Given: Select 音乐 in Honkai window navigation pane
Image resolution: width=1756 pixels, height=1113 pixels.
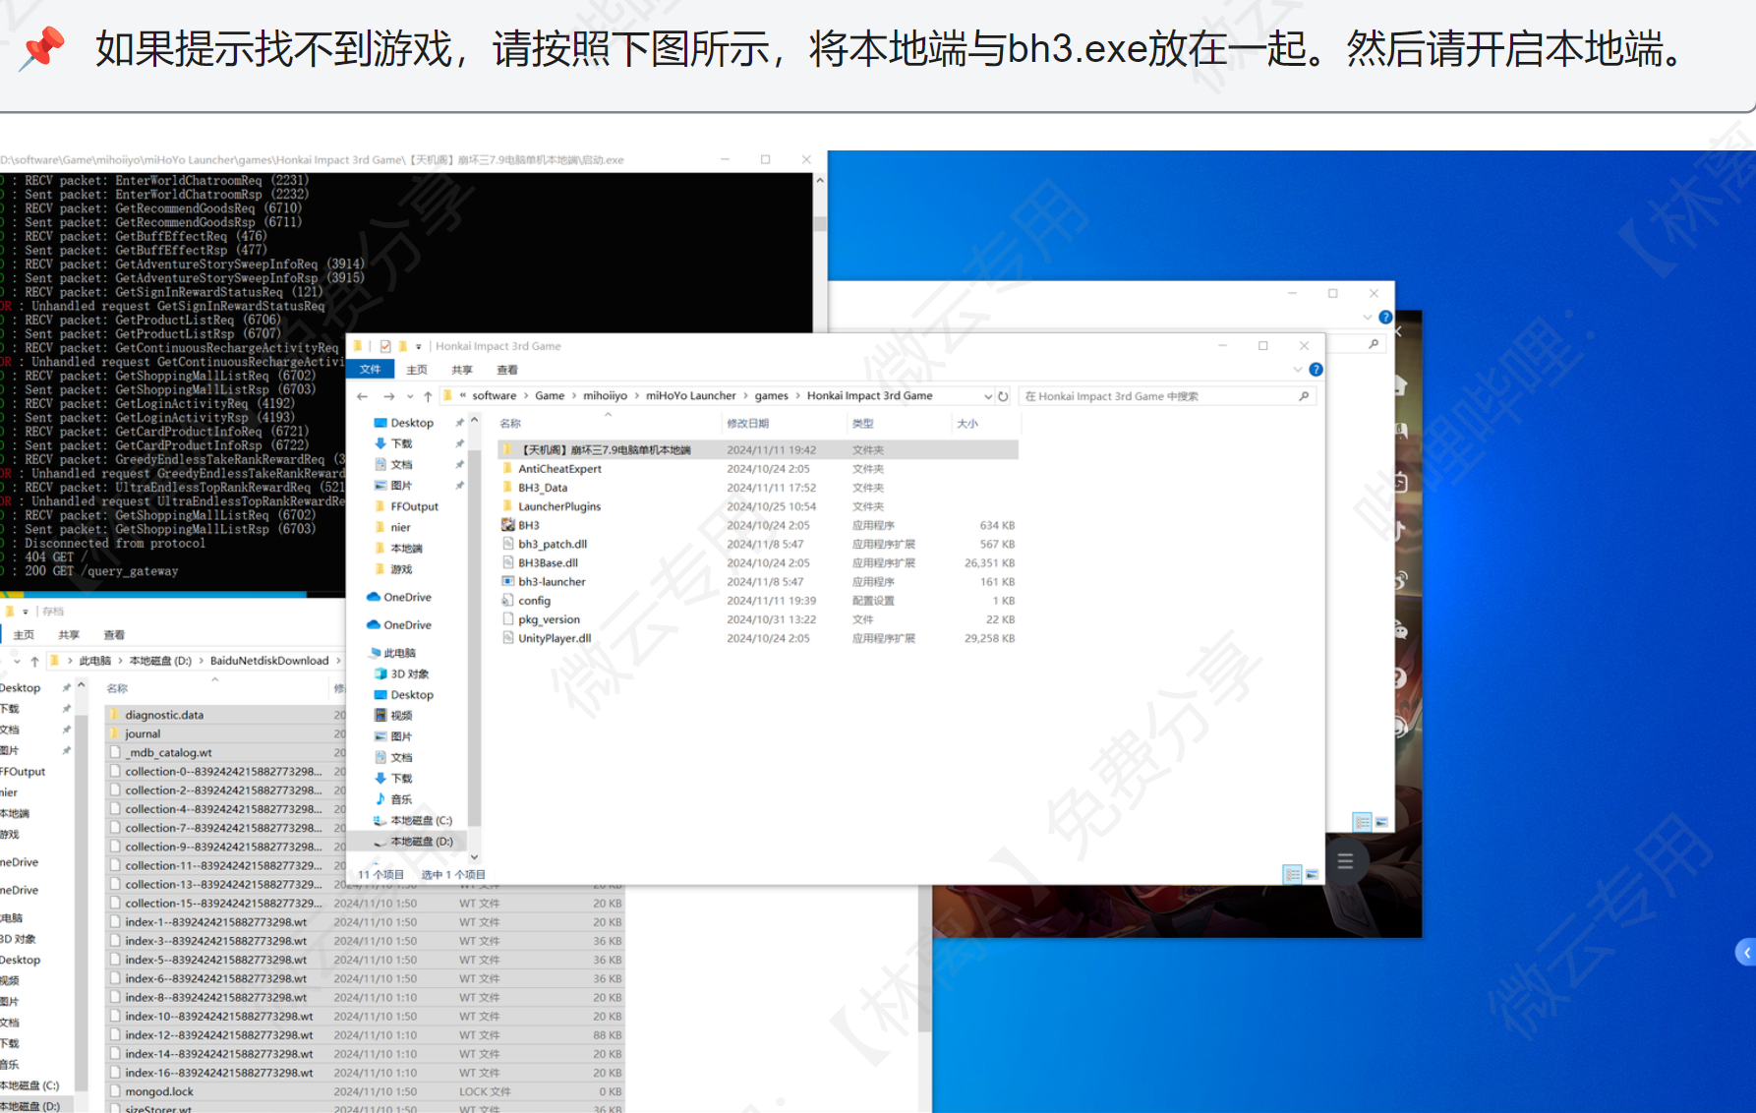Looking at the screenshot, I should [401, 799].
